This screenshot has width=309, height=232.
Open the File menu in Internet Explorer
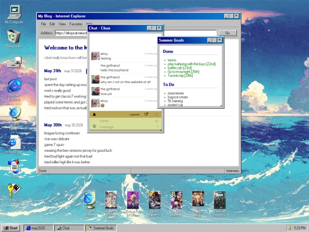(x=43, y=24)
